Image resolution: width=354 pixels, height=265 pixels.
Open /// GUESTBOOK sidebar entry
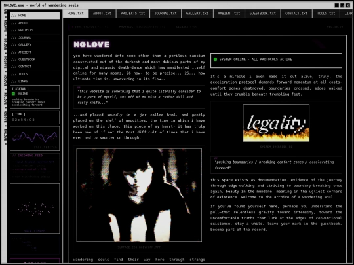tap(35, 60)
